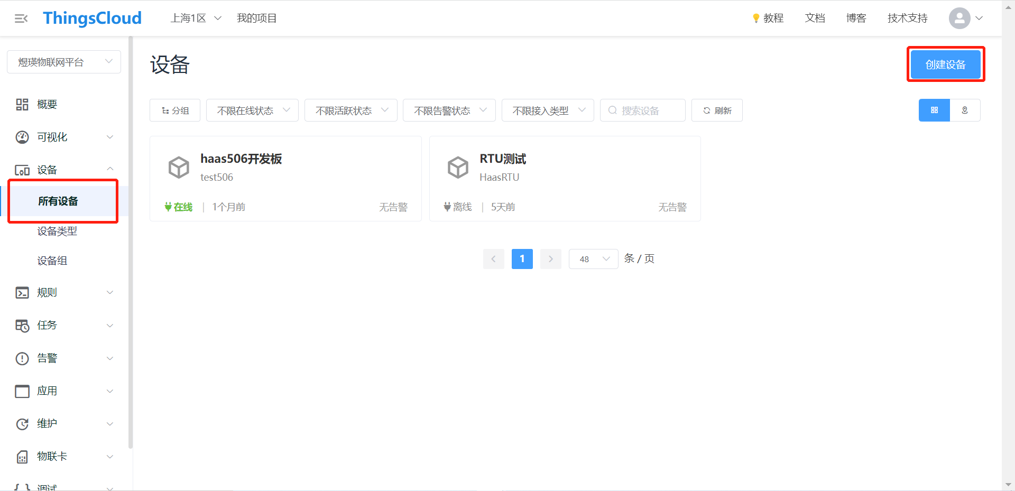This screenshot has height=491, width=1015.
Task: Click the 分组 grouping button
Action: (x=175, y=110)
